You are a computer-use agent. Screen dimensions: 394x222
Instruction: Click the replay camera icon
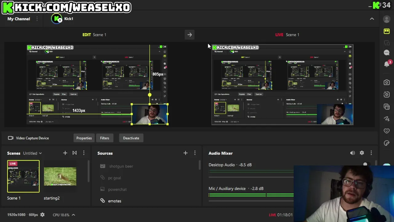click(387, 94)
